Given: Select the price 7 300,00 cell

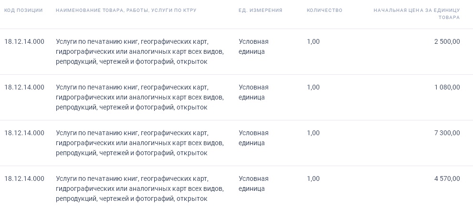Looking at the screenshot, I should pos(447,133).
